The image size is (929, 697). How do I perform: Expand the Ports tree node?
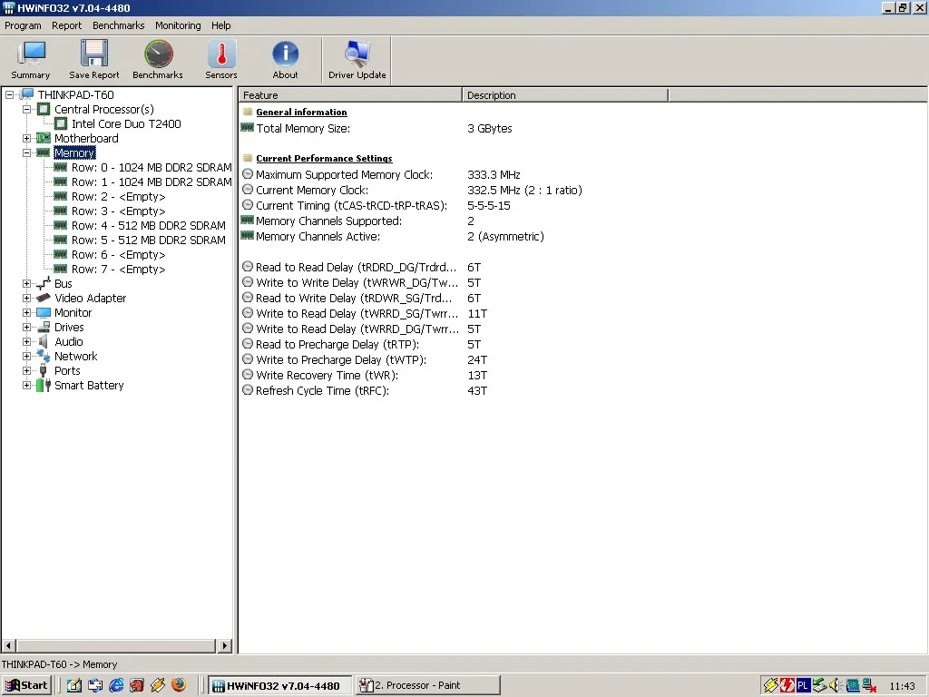[26, 370]
